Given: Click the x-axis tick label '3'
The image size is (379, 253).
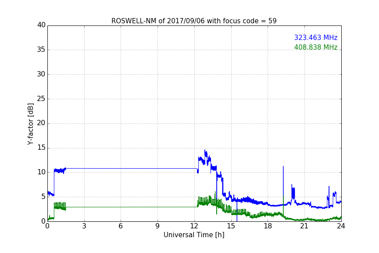Looking at the screenshot, I should tap(84, 226).
